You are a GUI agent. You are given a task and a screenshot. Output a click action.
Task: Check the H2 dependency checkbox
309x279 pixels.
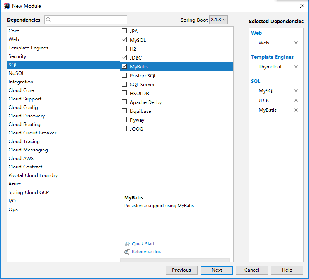[125, 49]
